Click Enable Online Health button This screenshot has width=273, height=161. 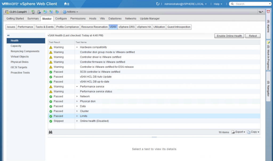pos(229,36)
